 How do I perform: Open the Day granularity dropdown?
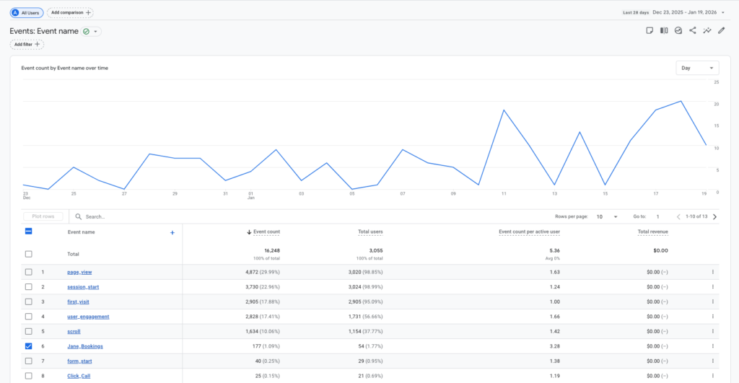[697, 68]
